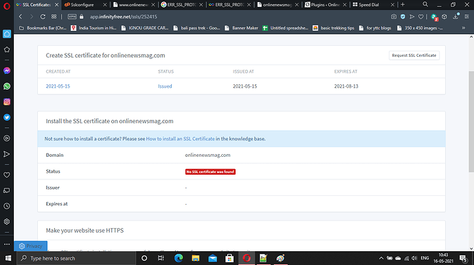Click No SSL certificate was found badge
Screen dimensions: 474x265
click(x=210, y=172)
